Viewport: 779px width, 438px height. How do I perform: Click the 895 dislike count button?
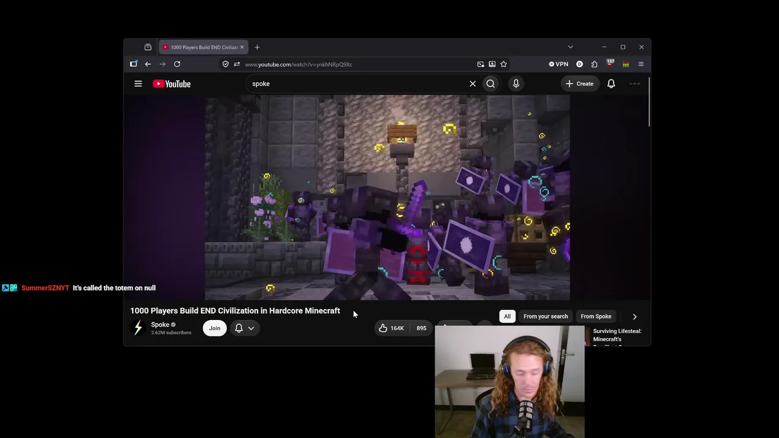(421, 328)
